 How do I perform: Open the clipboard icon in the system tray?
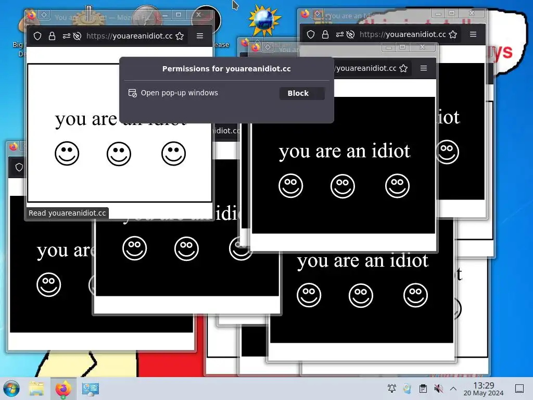[x=423, y=389]
